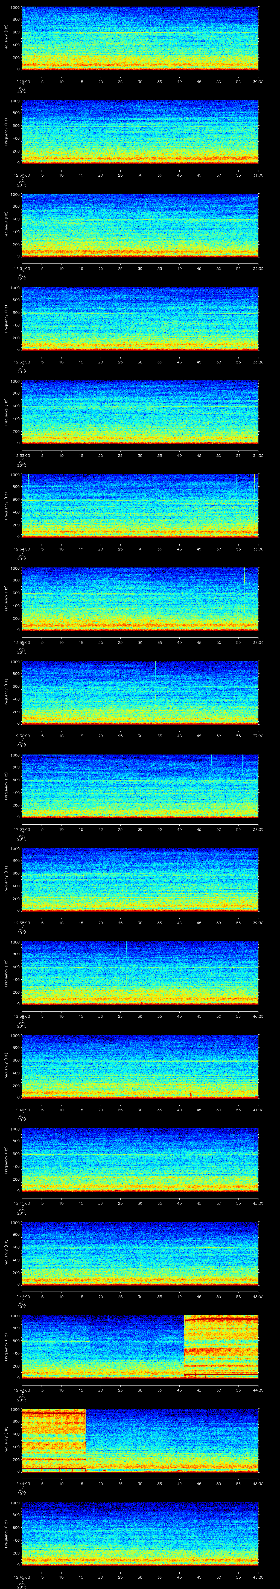Image resolution: width=280 pixels, height=1589 pixels.
Task: Click the 12:35:00 start time label
Action: 22,642
